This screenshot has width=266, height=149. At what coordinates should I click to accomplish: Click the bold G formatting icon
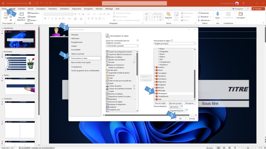tap(45, 19)
